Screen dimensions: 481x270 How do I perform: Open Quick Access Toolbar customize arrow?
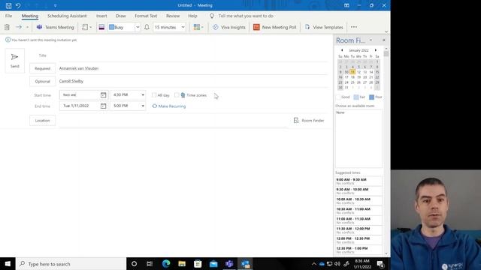pyautogui.click(x=55, y=5)
